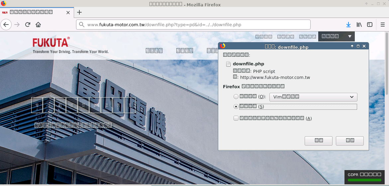Open the second main navigation menu item
389x186 pixels.
(185, 50)
